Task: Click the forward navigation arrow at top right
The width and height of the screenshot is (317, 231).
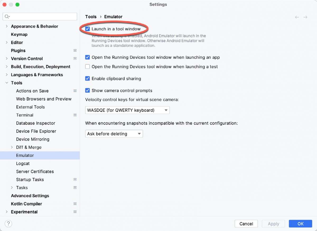Action: point(306,17)
